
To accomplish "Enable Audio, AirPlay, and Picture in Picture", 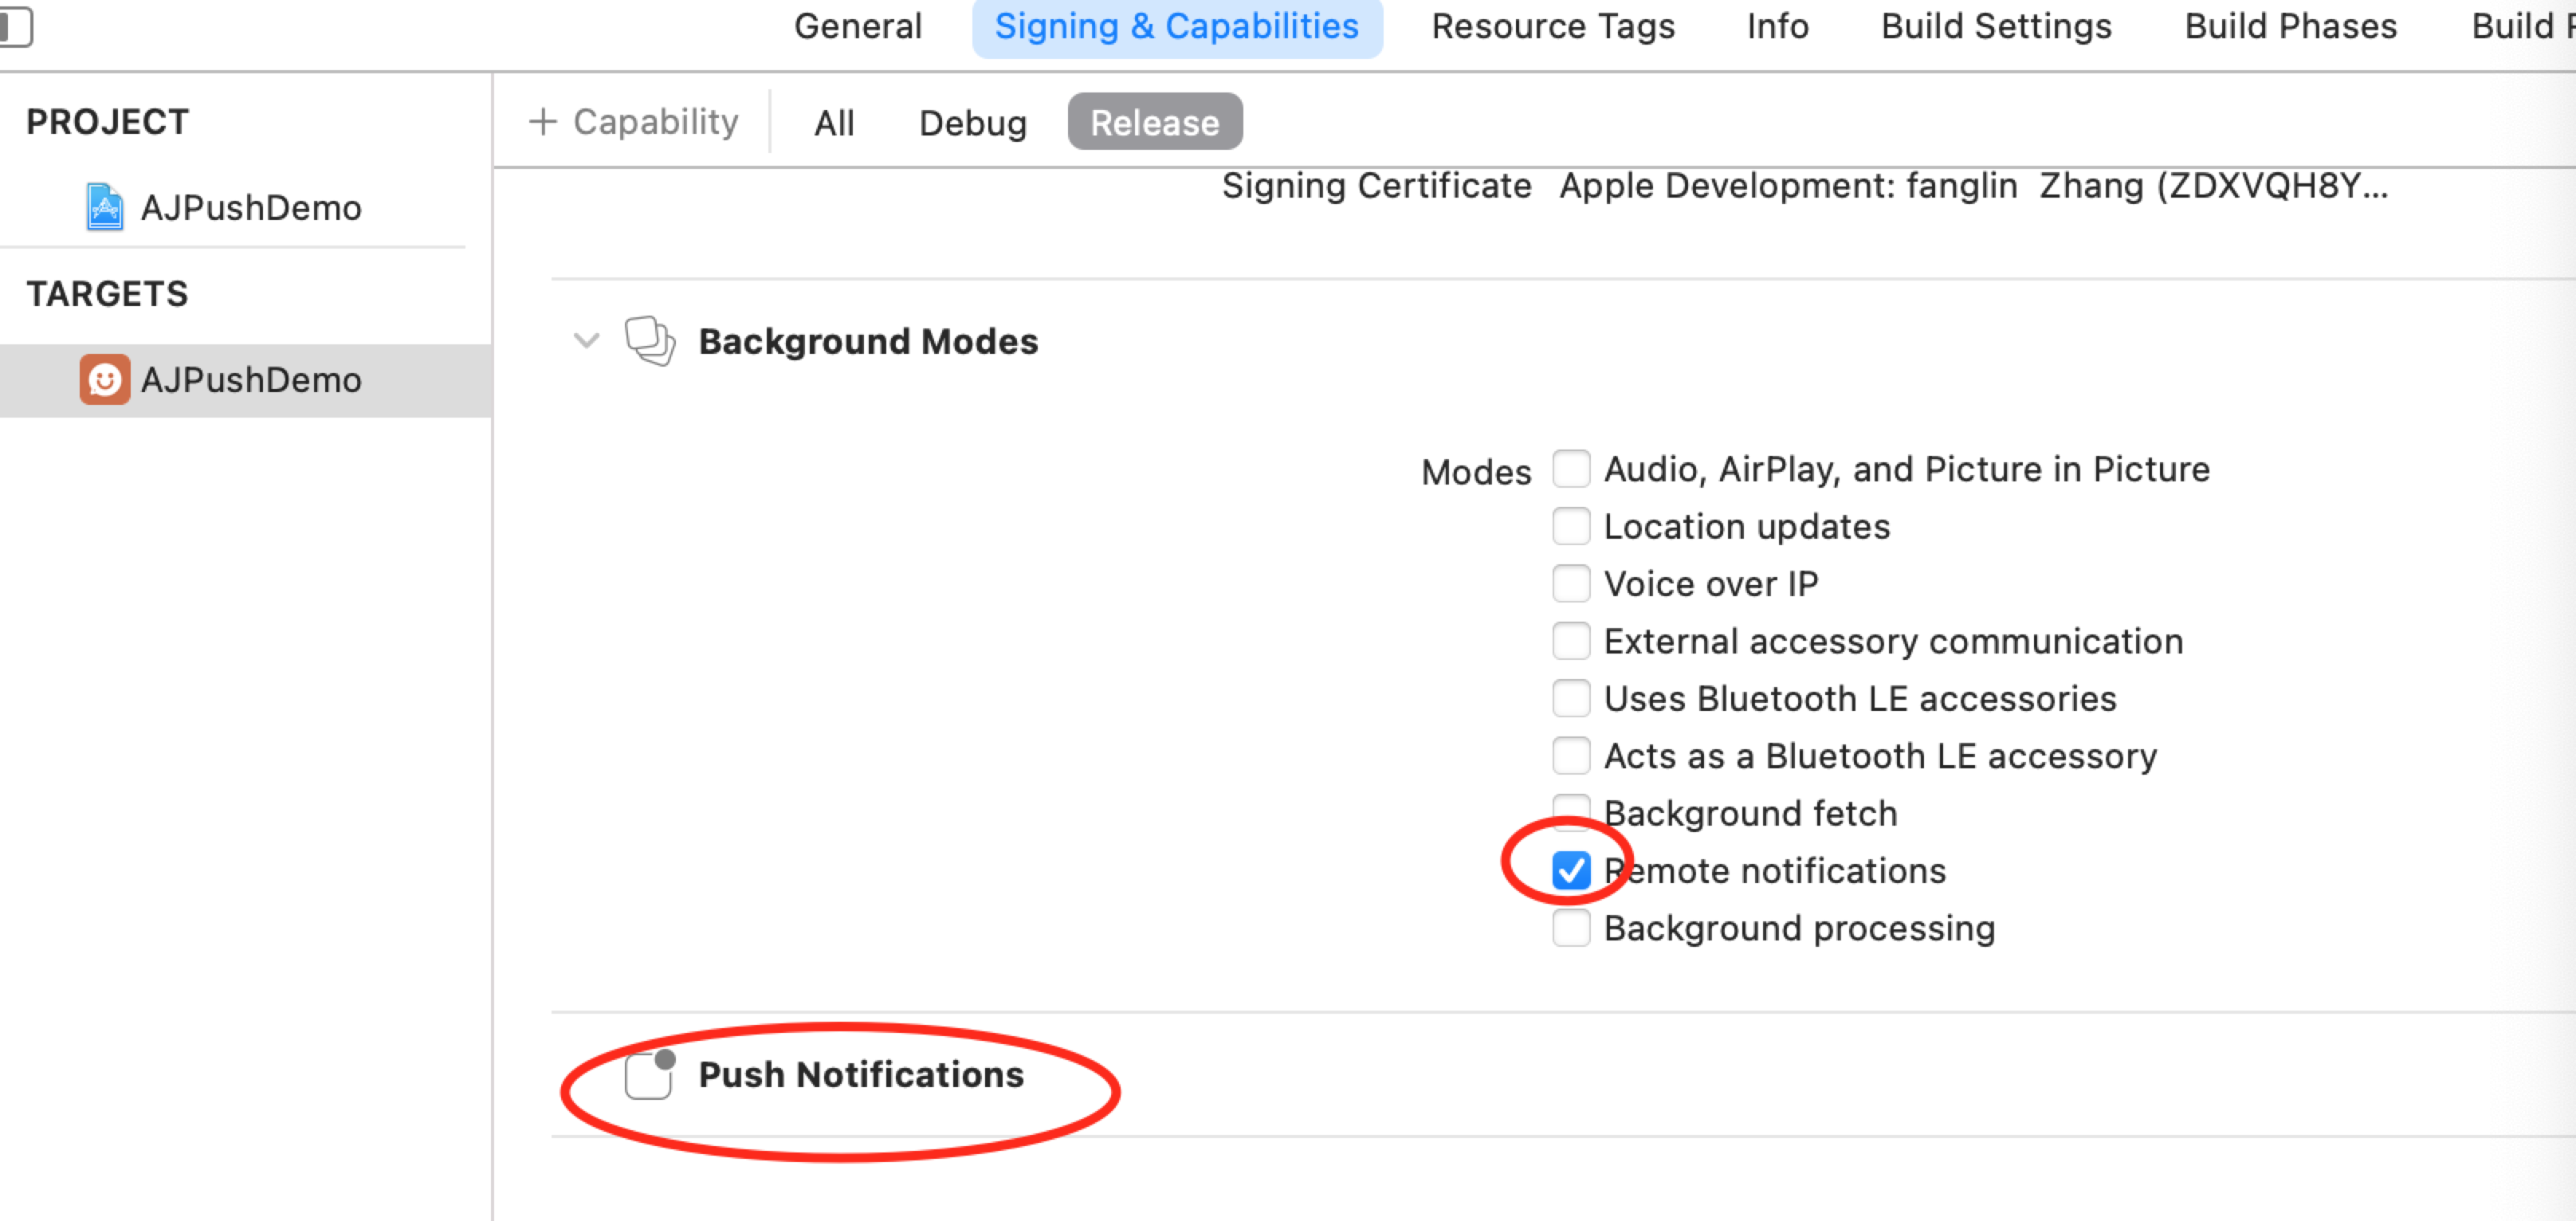I will 1571,469.
